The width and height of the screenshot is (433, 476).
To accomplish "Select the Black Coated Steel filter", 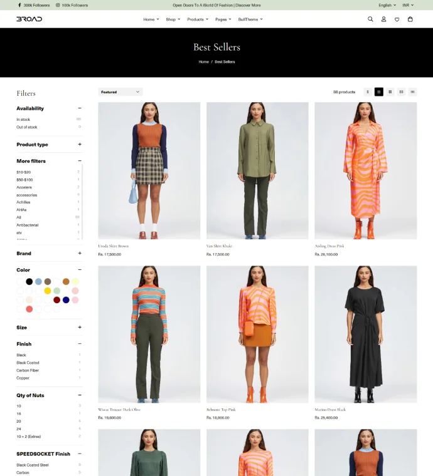I will pos(33,465).
